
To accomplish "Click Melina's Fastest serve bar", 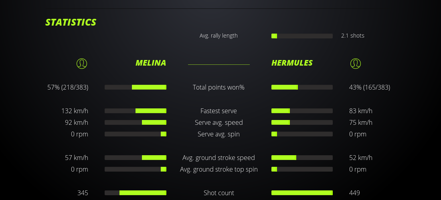I will point(136,111).
